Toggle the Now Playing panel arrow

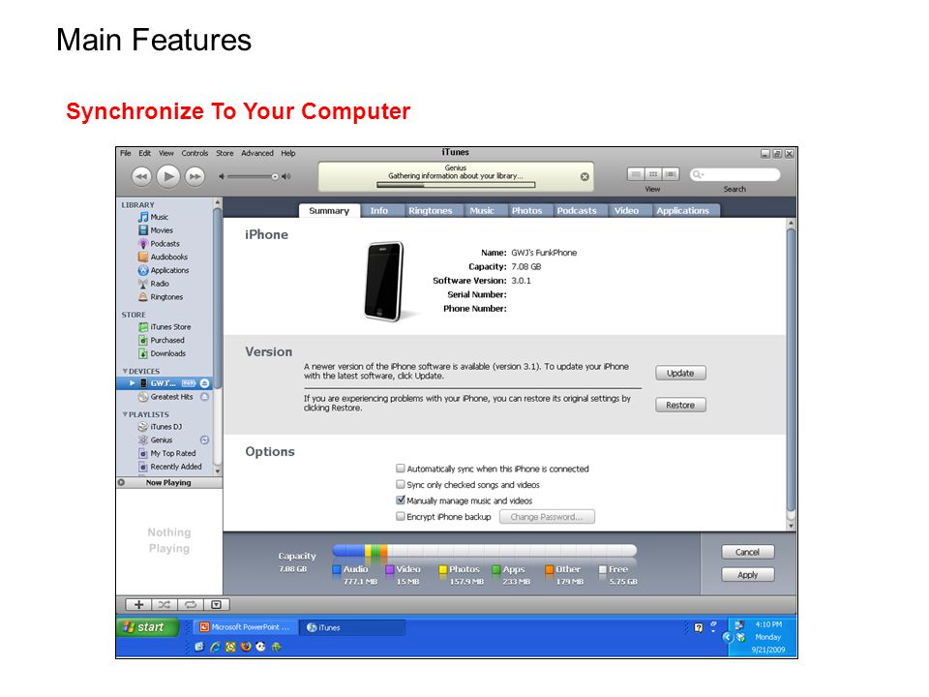[122, 482]
